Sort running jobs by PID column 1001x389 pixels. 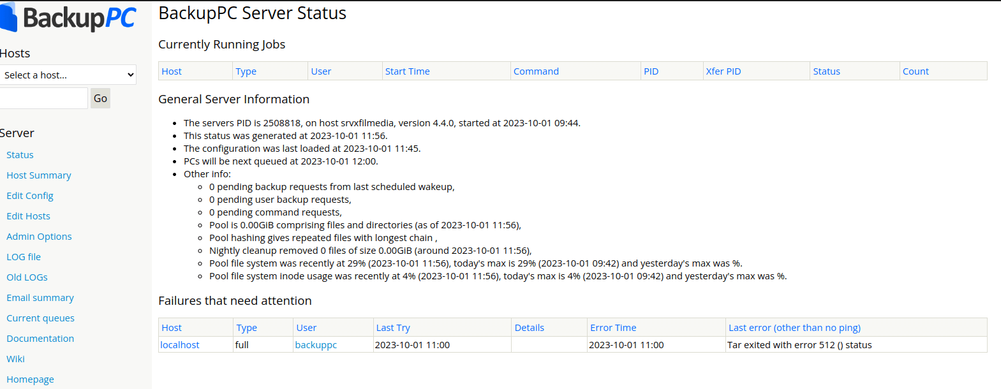[x=651, y=71]
